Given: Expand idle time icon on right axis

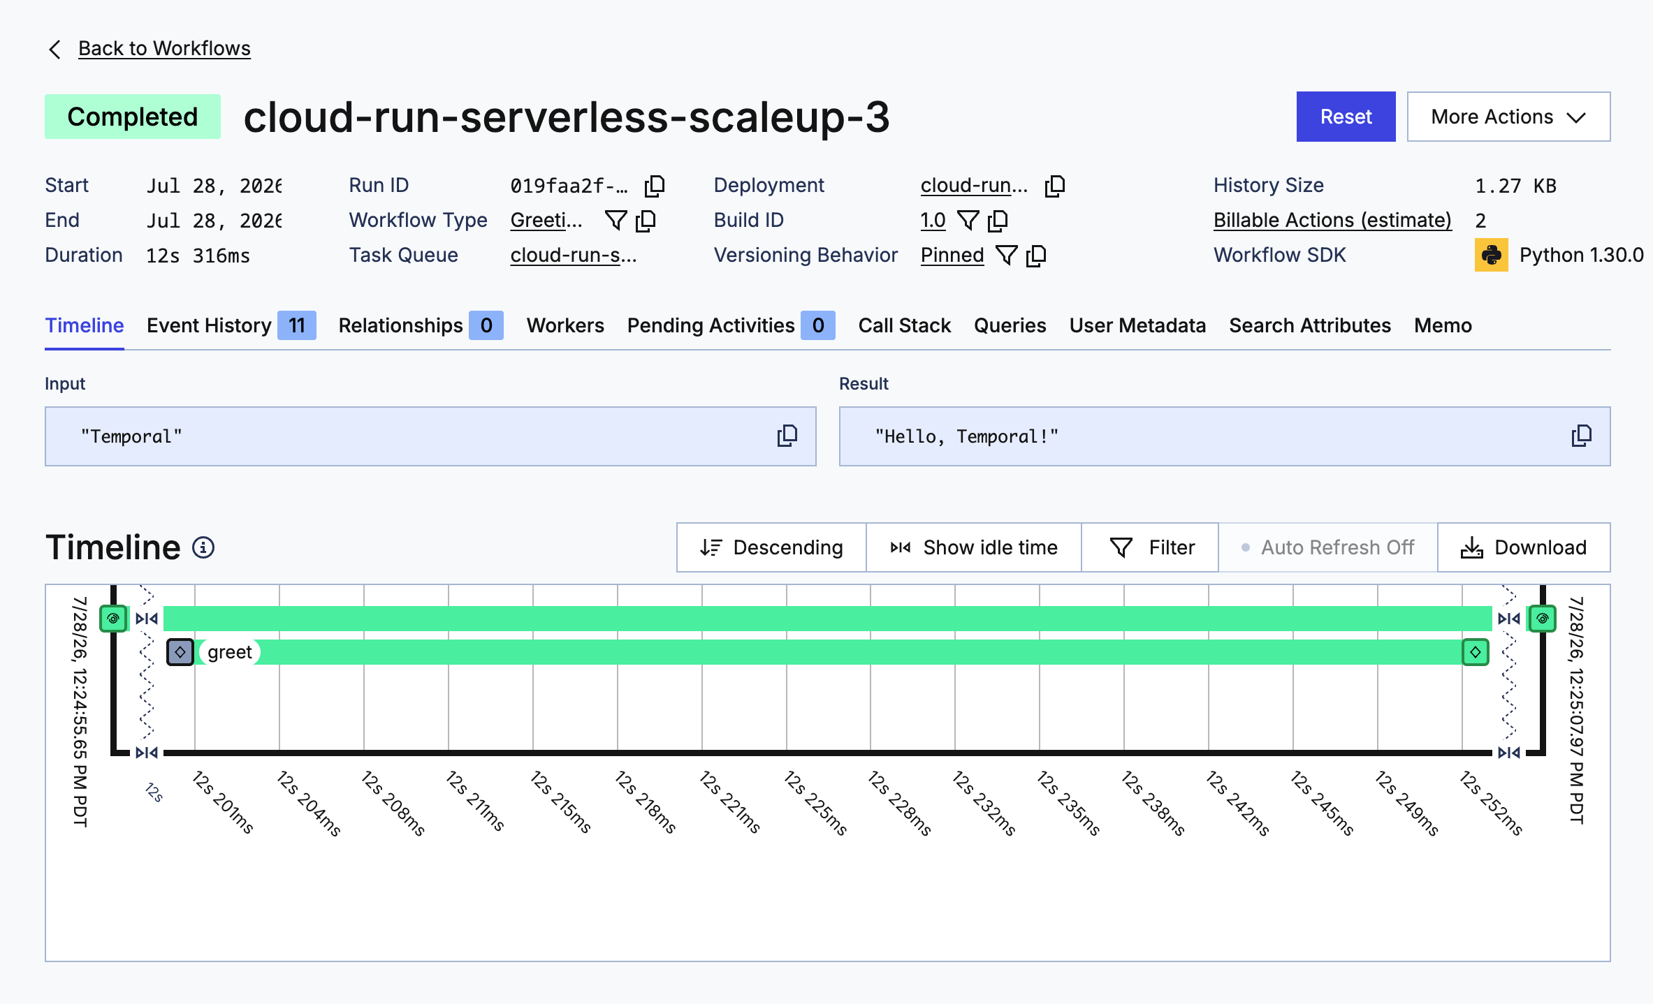Looking at the screenshot, I should pyautogui.click(x=1509, y=753).
